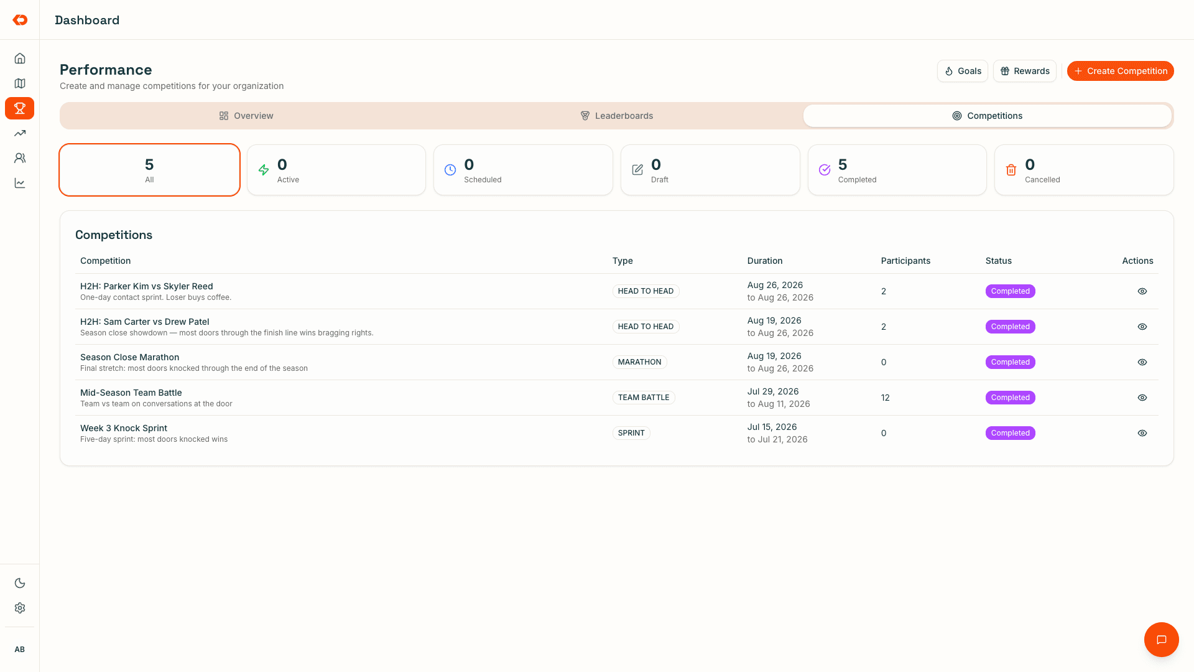
Task: Click the Actions column header
Action: click(x=1137, y=261)
